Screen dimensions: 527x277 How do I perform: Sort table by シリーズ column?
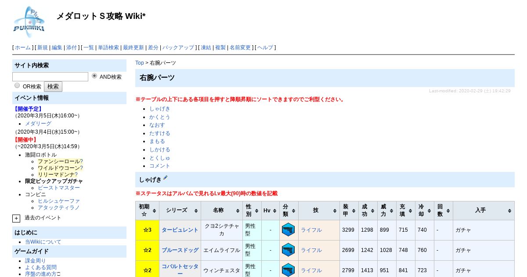click(x=180, y=211)
